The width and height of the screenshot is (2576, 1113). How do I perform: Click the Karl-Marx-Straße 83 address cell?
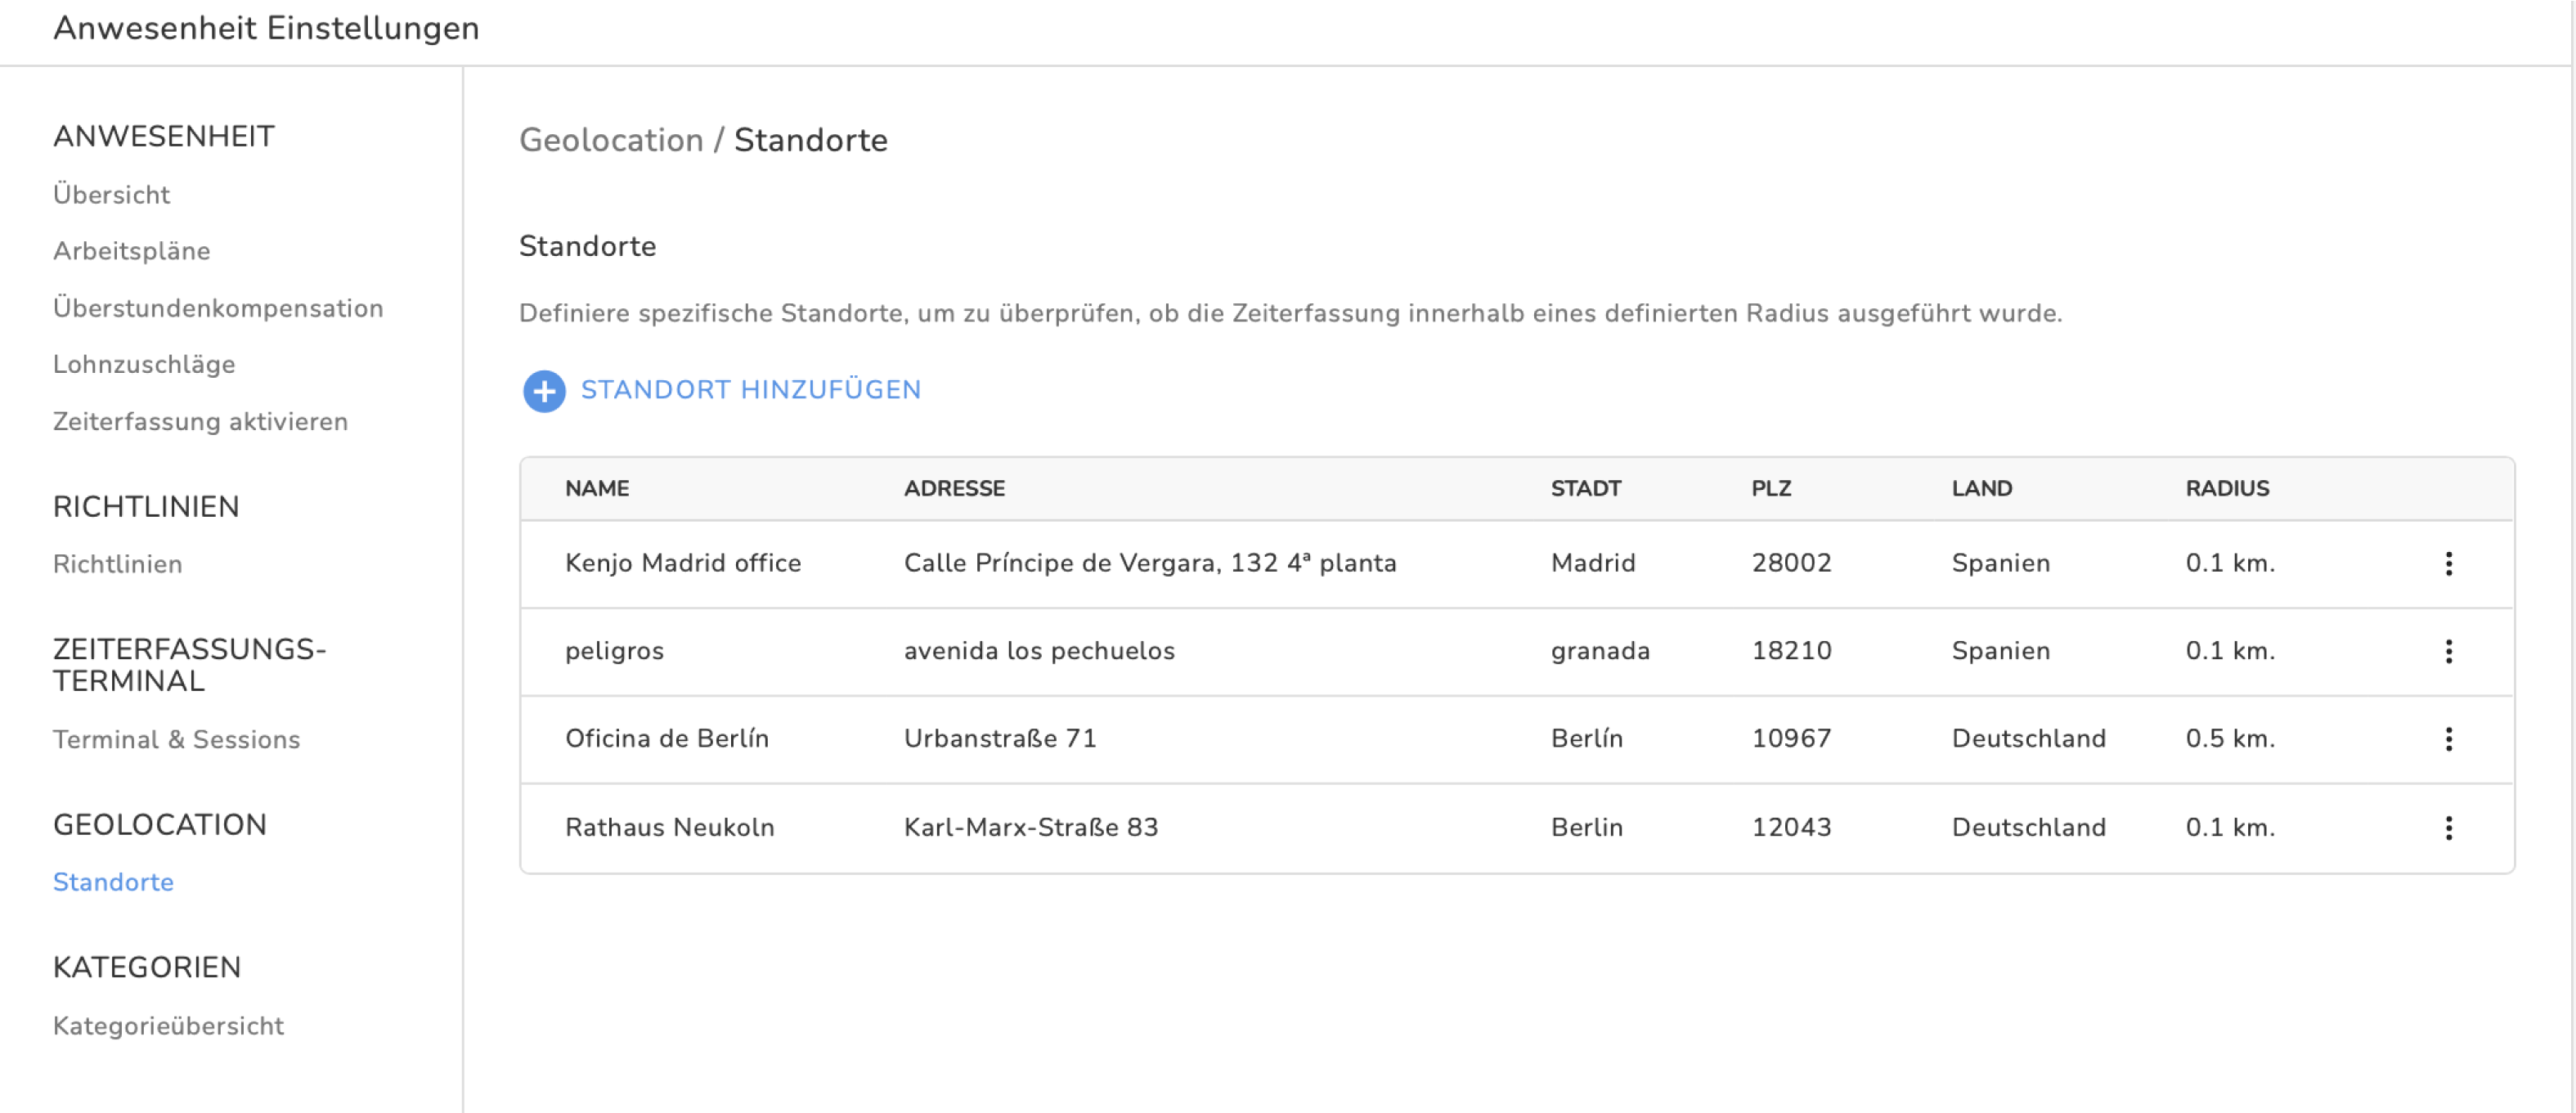pyautogui.click(x=1030, y=827)
